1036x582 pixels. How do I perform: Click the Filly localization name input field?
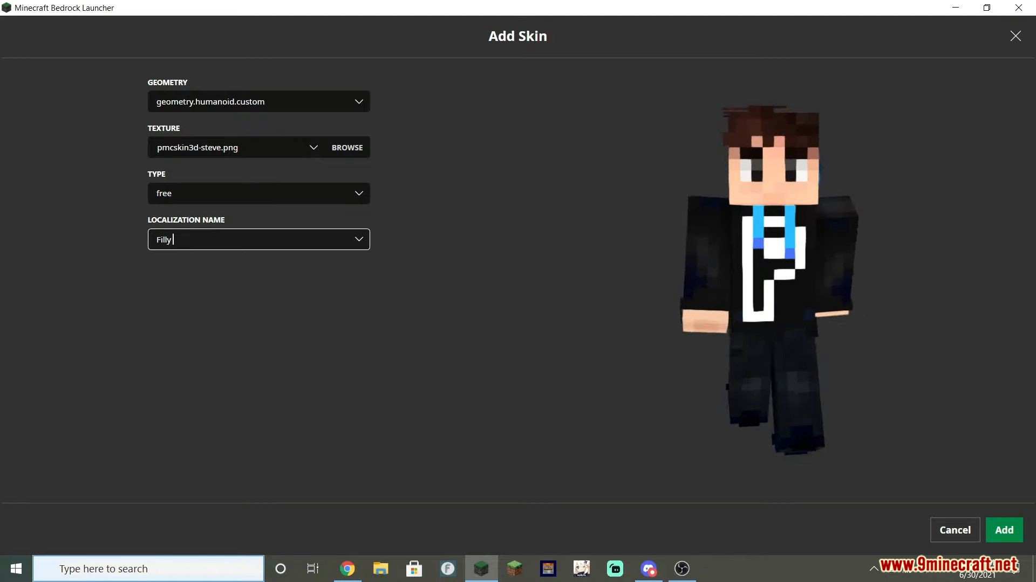(x=258, y=239)
